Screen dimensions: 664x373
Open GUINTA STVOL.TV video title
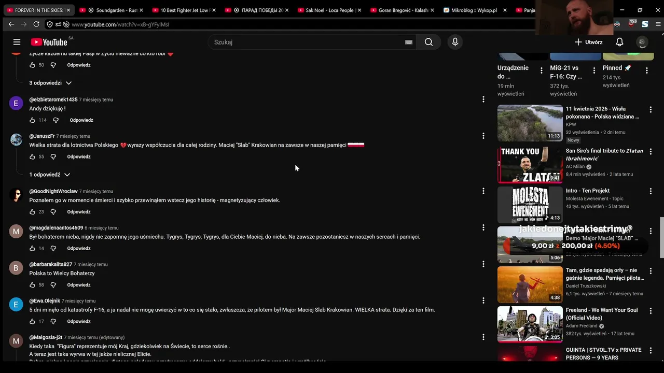click(603, 354)
